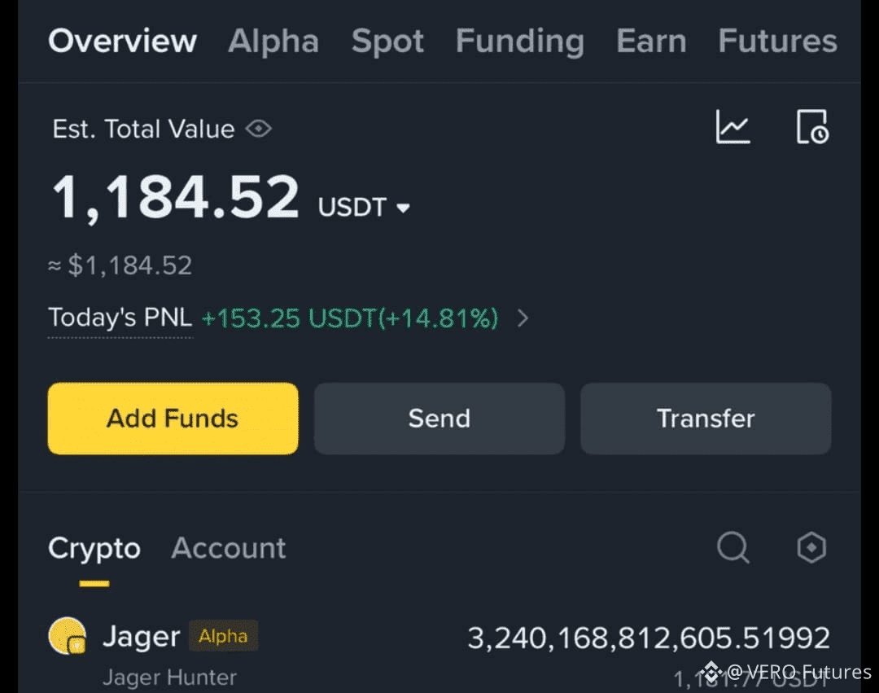Open the portfolio analysis chart icon
Image resolution: width=879 pixels, height=693 pixels.
[732, 127]
